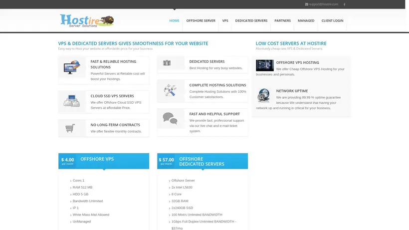Click 'VPS & Dedicated Servers Gives Smoothness' heading

coord(133,43)
